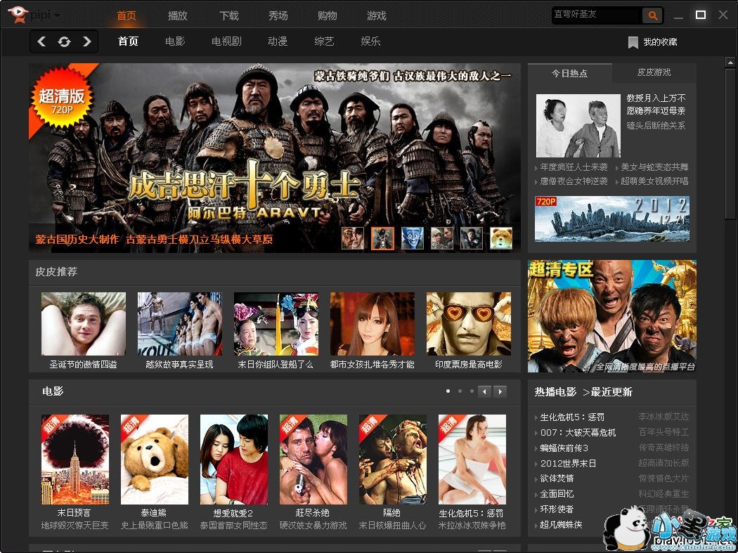Focus the search field containing 直弯好基友
The image size is (738, 553).
(x=597, y=15)
